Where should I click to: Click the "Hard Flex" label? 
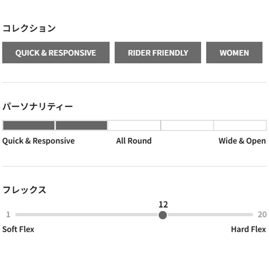(249, 229)
